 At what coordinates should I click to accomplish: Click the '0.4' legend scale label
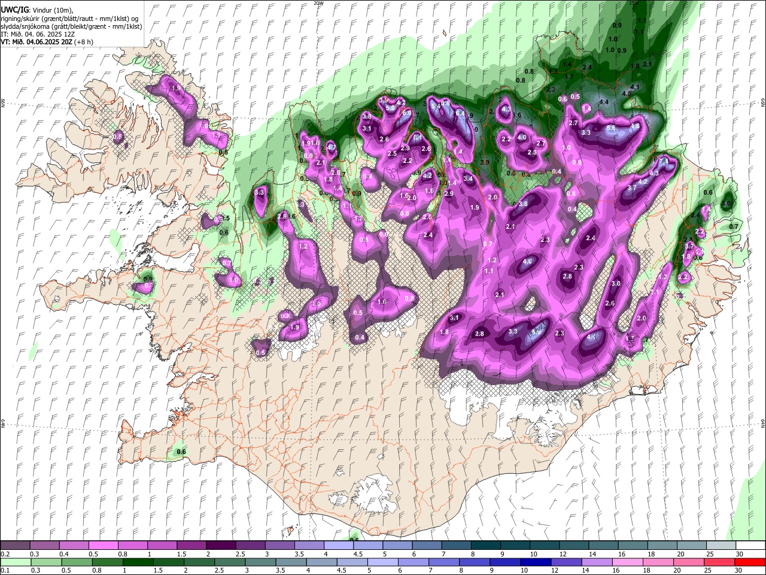tap(64, 554)
